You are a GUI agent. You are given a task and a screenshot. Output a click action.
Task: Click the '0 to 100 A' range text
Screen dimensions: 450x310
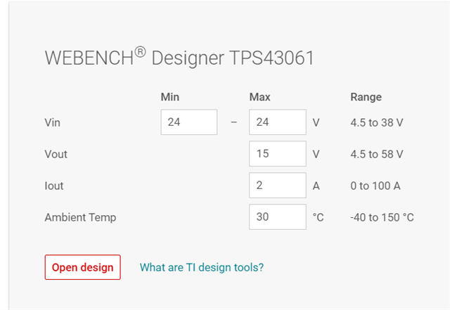376,186
